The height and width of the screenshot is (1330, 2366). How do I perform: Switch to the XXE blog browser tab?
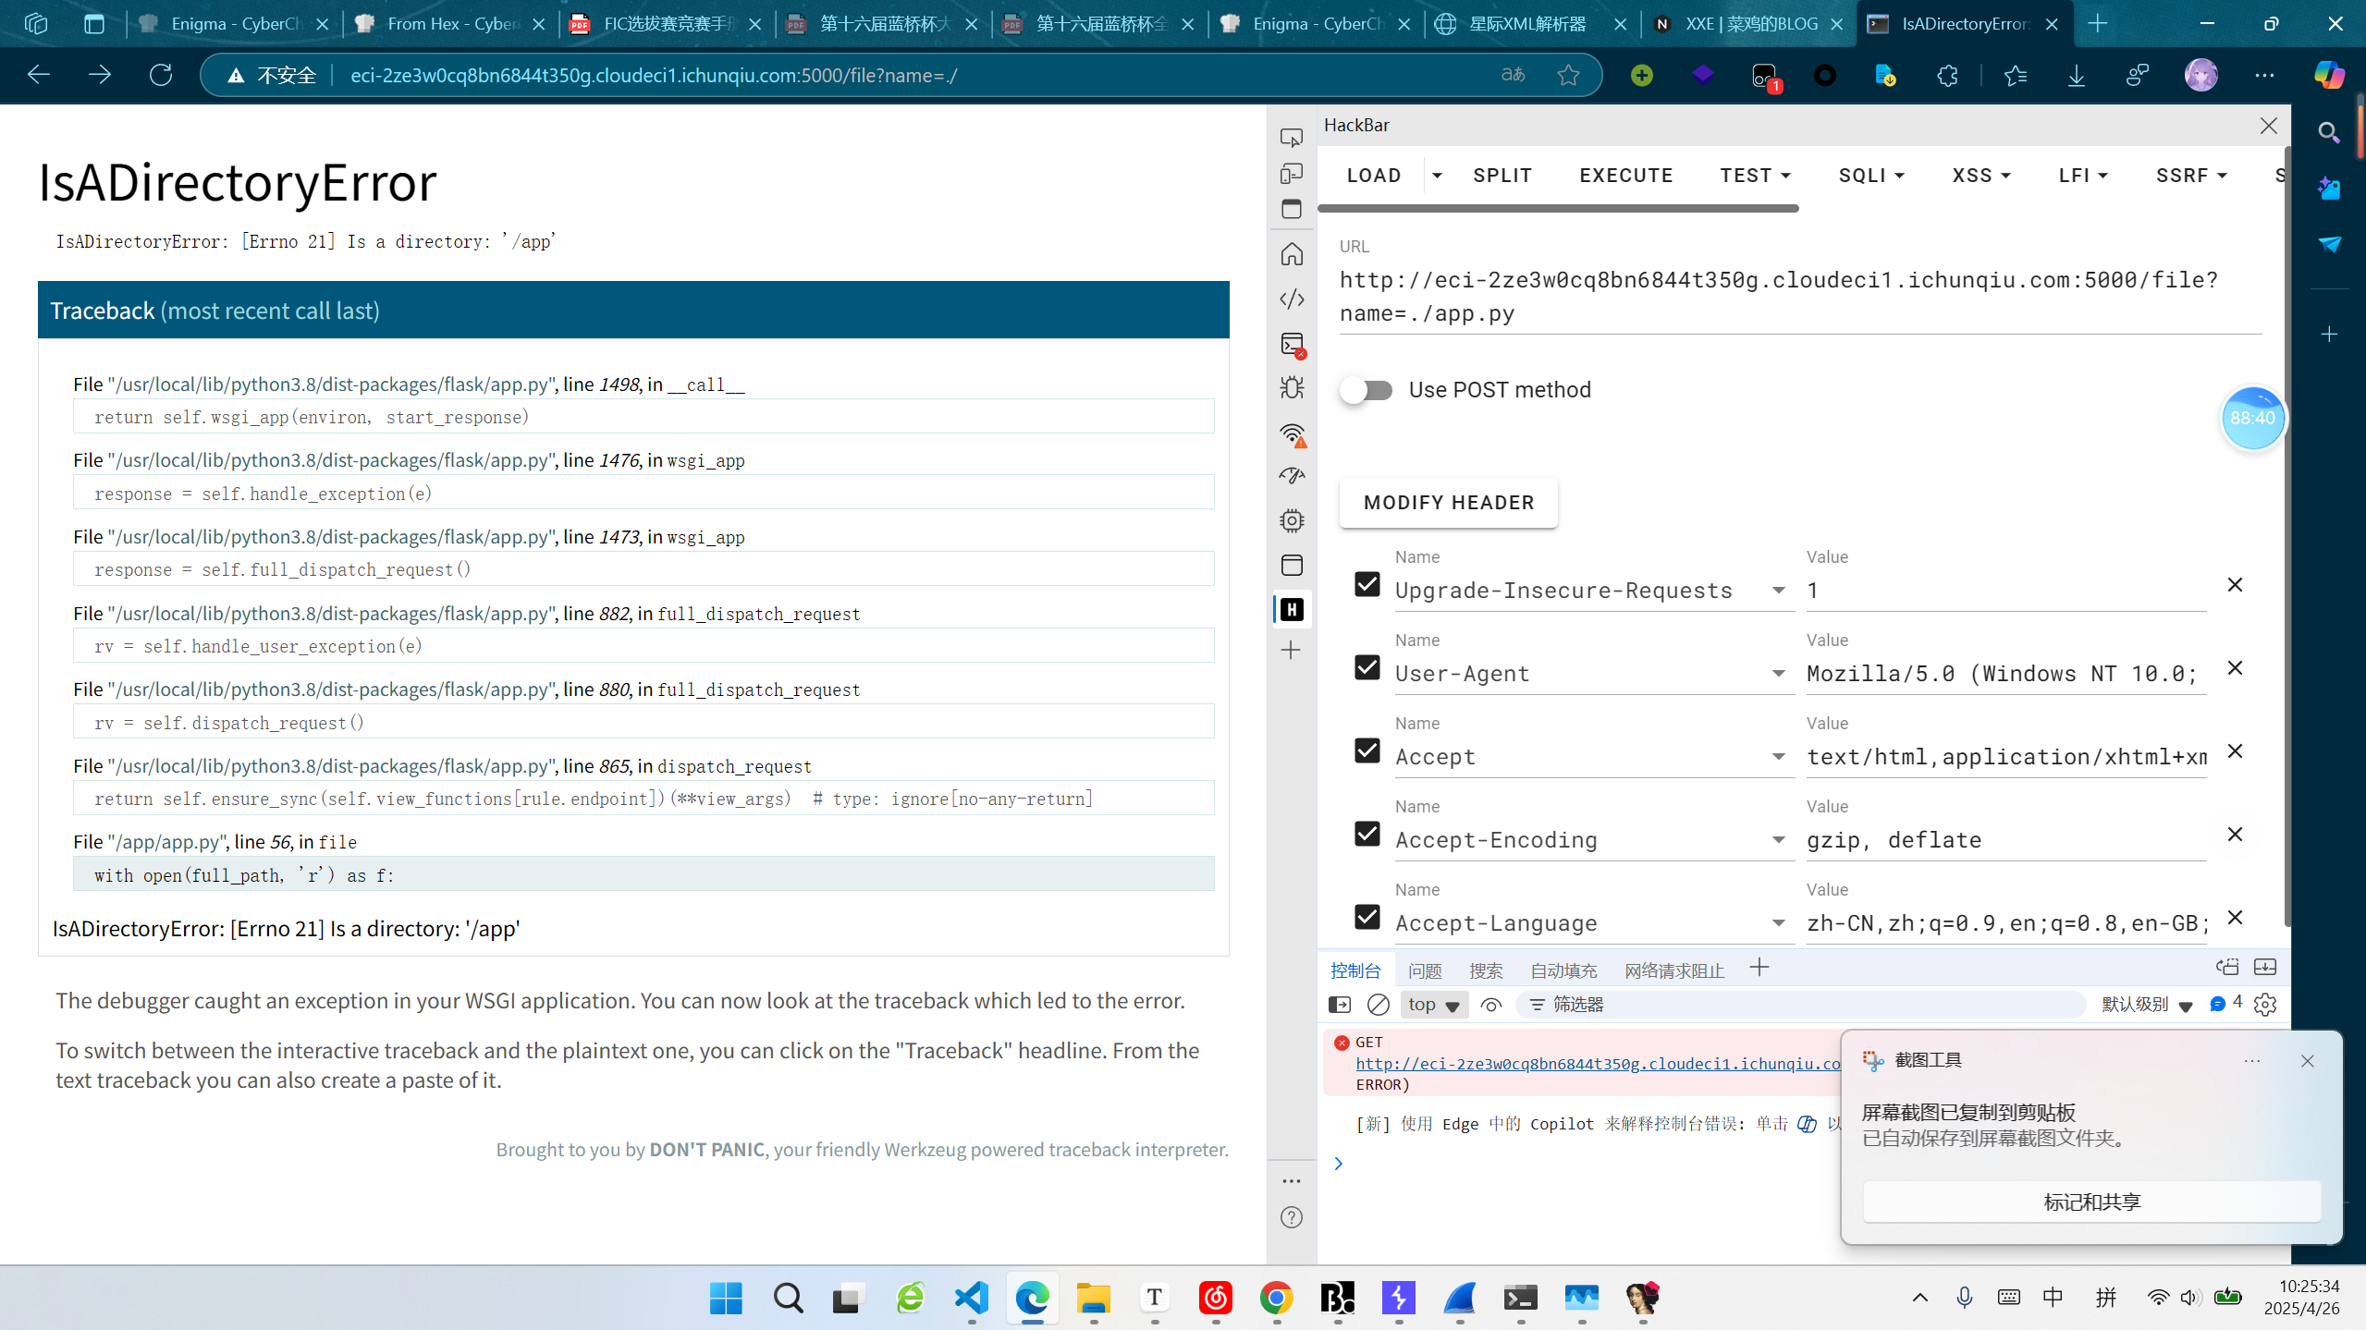click(x=1750, y=24)
